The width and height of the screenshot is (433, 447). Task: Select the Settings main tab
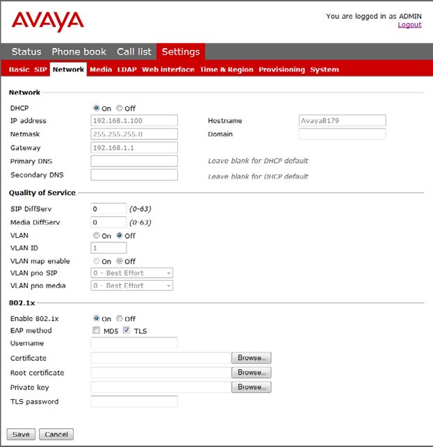pyautogui.click(x=181, y=51)
